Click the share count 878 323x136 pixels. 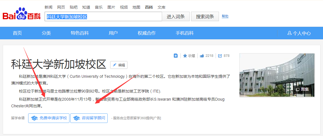226,55
